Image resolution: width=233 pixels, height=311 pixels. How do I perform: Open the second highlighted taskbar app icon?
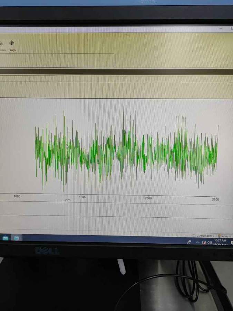click(17, 238)
